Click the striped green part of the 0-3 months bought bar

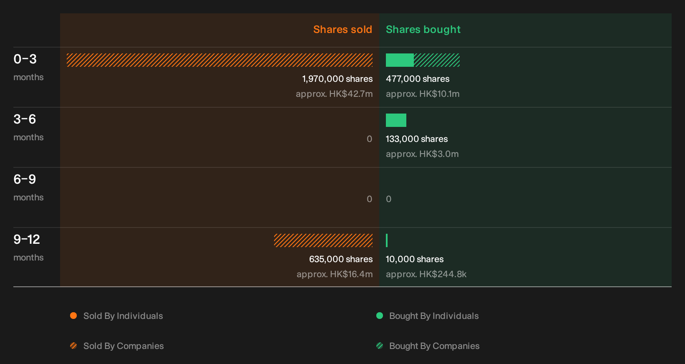coord(437,60)
